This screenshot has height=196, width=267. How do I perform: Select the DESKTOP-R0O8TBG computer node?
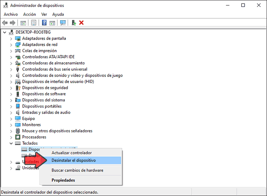tap(33, 32)
